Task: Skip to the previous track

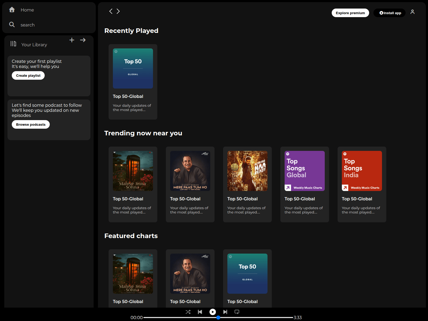Action: click(200, 312)
